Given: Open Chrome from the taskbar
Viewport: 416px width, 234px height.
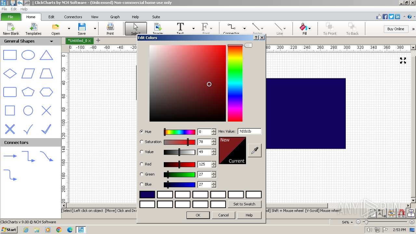Looking at the screenshot, I should [x=59, y=230].
